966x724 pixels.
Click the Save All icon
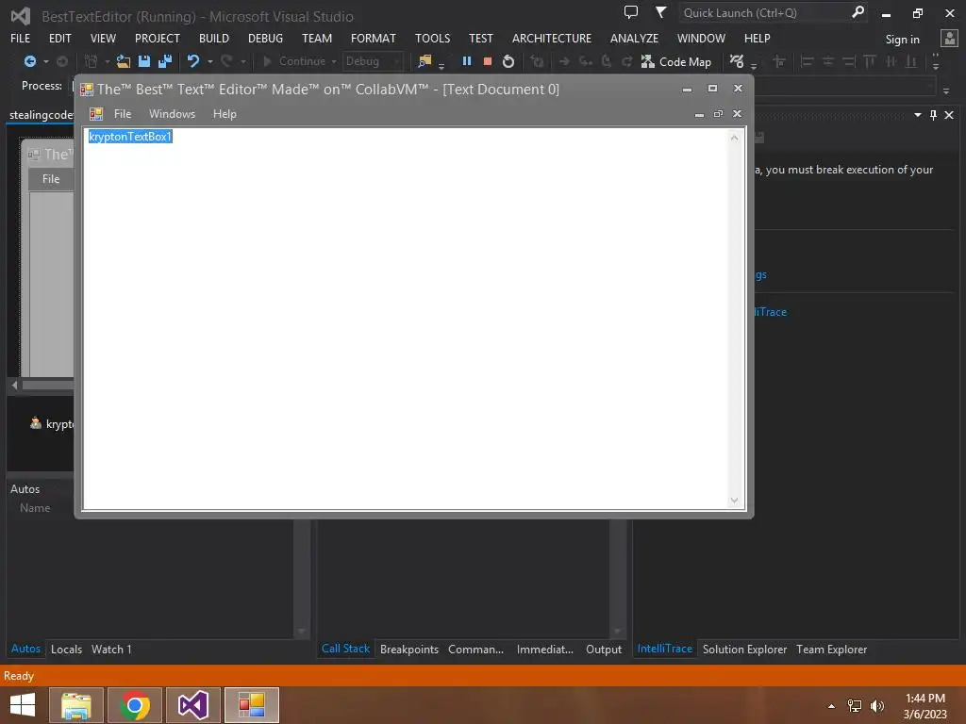tap(164, 61)
